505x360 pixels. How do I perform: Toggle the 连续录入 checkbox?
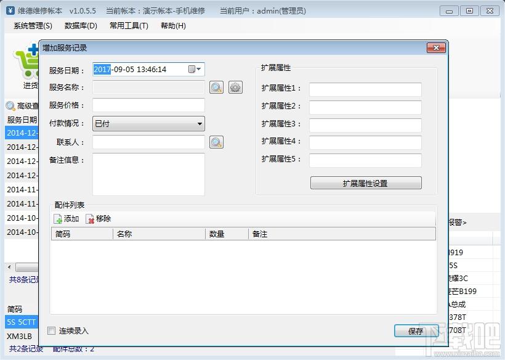[x=51, y=330]
